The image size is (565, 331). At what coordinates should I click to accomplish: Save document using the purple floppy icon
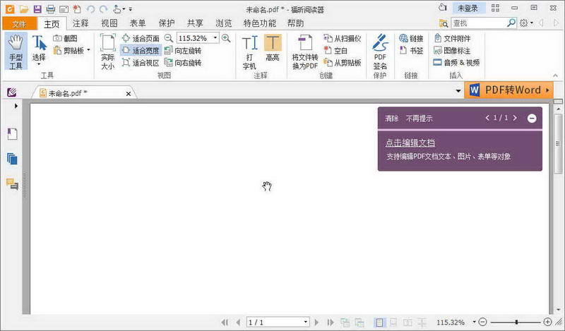pyautogui.click(x=37, y=9)
